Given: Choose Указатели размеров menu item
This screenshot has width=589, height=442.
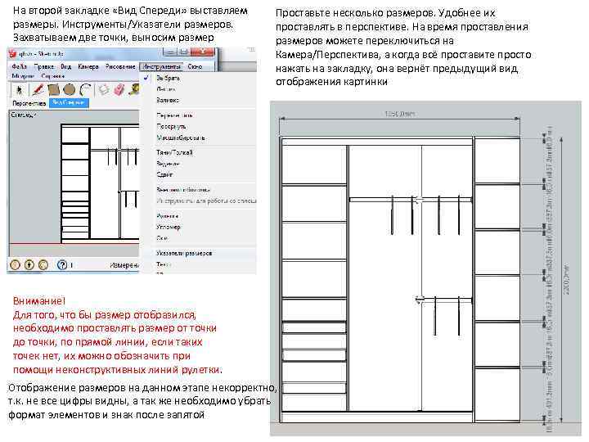Looking at the screenshot, I should click(x=184, y=253).
